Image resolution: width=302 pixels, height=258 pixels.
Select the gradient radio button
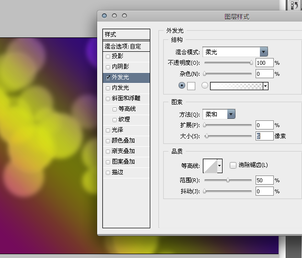coord(205,85)
